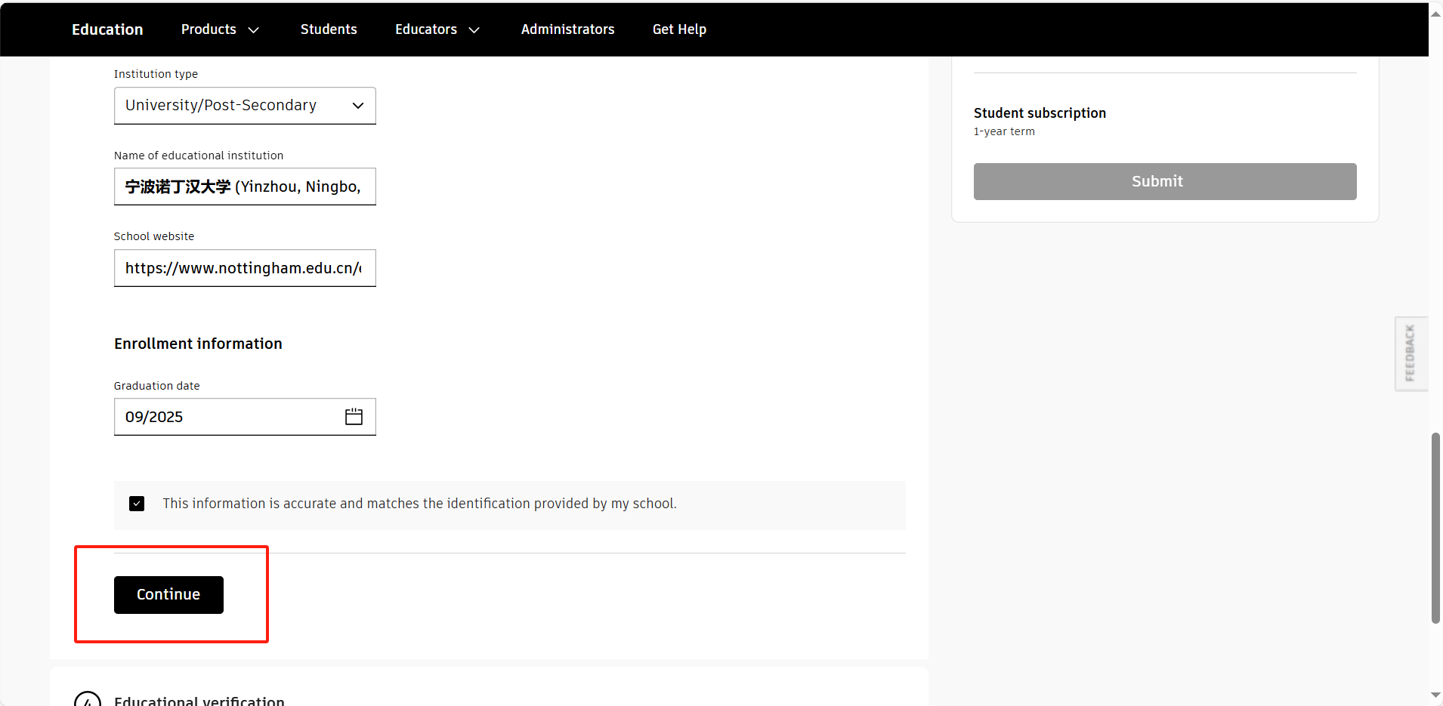Expand the Products menu chevron

pos(254,30)
